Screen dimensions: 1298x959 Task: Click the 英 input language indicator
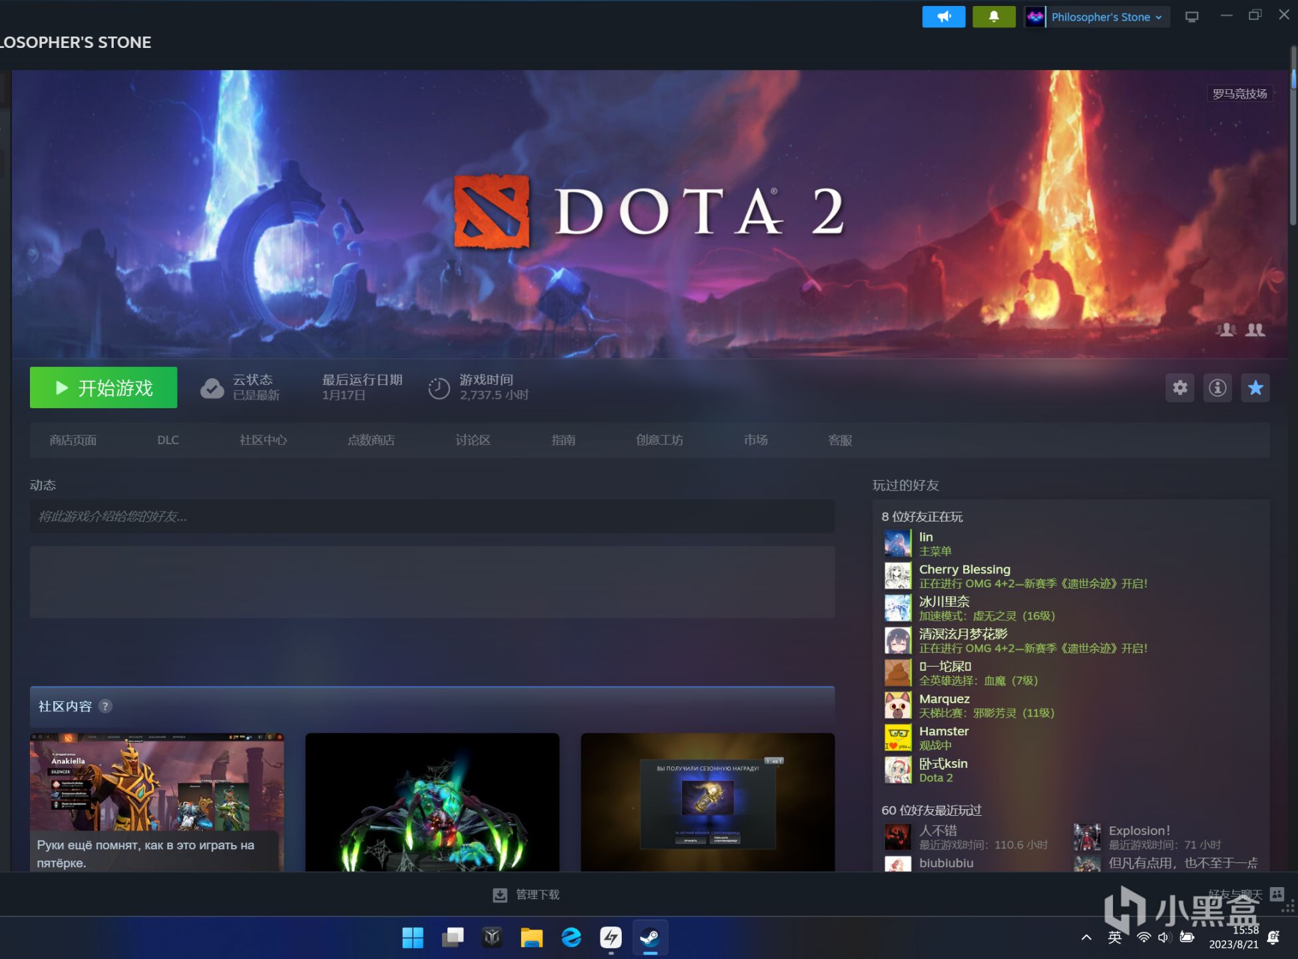[x=1114, y=937]
